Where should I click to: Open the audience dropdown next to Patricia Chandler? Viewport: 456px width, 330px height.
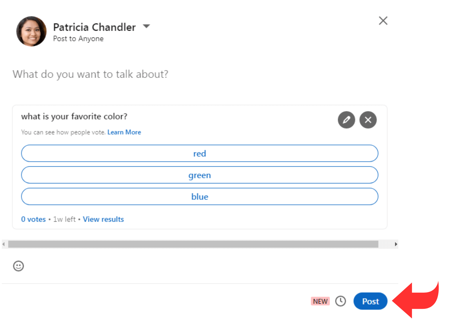[147, 26]
